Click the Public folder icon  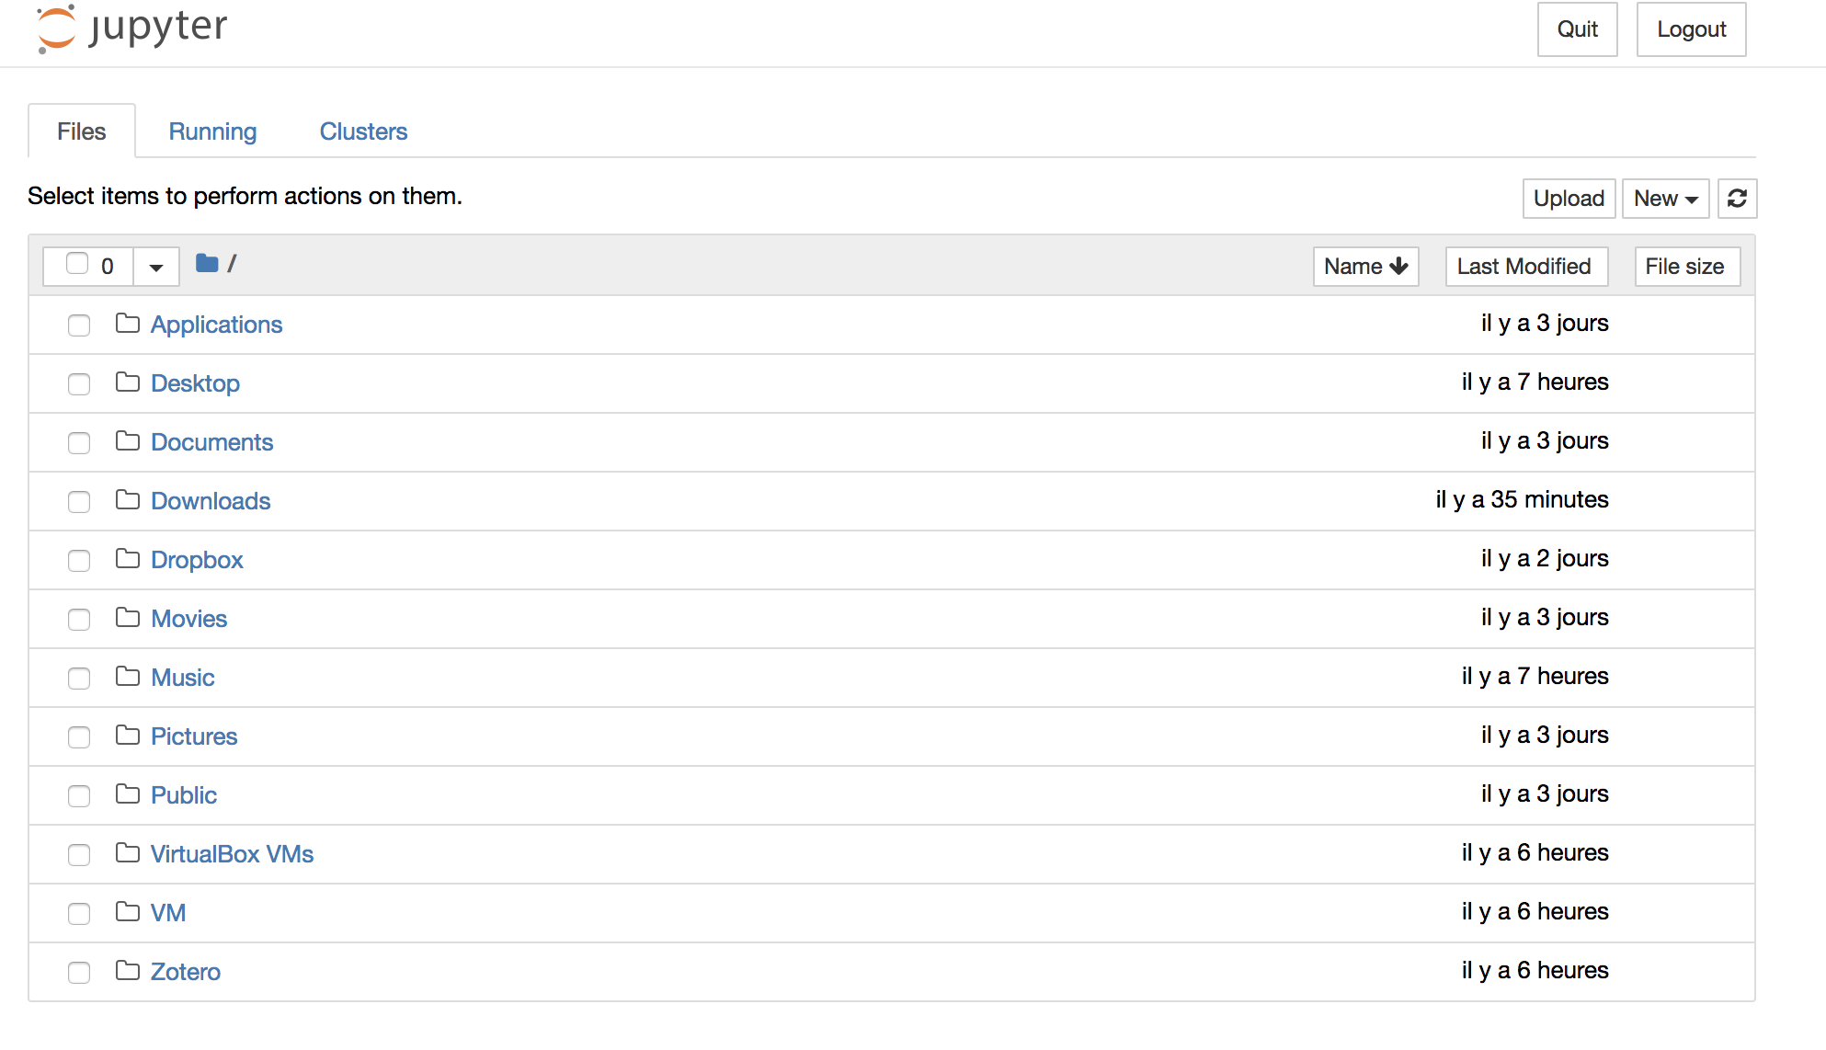128,794
